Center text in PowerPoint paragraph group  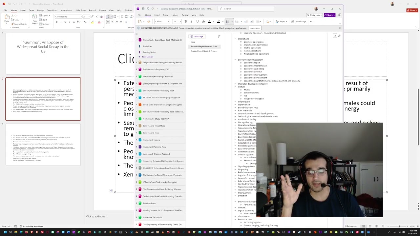coord(112,22)
